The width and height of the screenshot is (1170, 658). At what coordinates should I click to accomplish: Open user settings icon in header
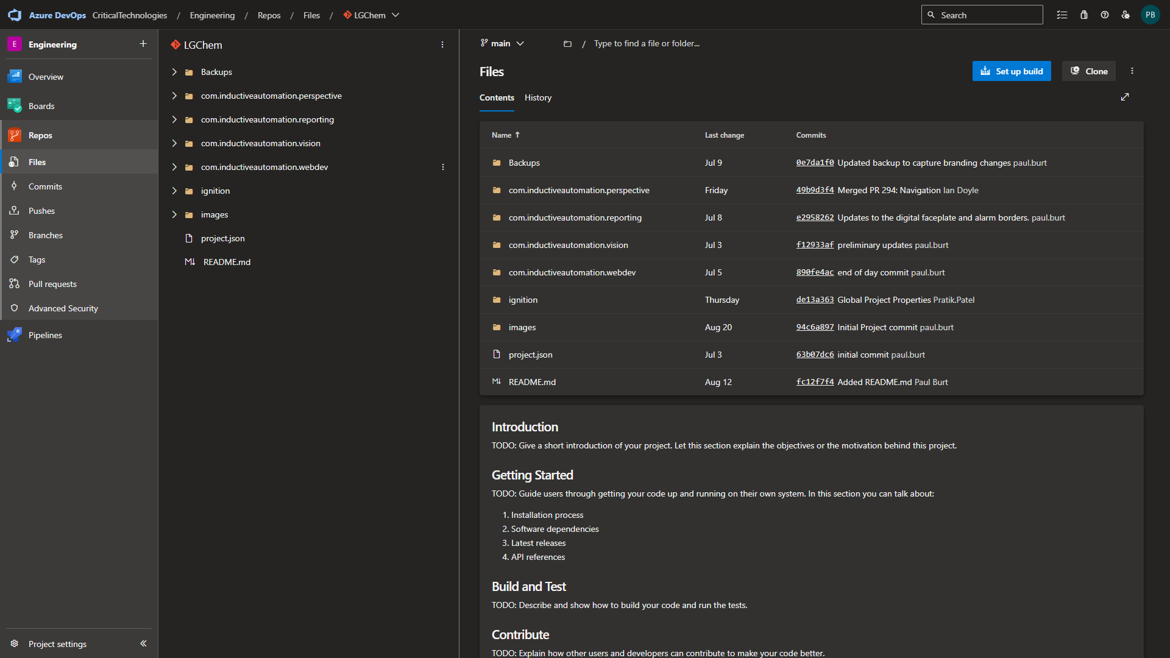coord(1126,15)
